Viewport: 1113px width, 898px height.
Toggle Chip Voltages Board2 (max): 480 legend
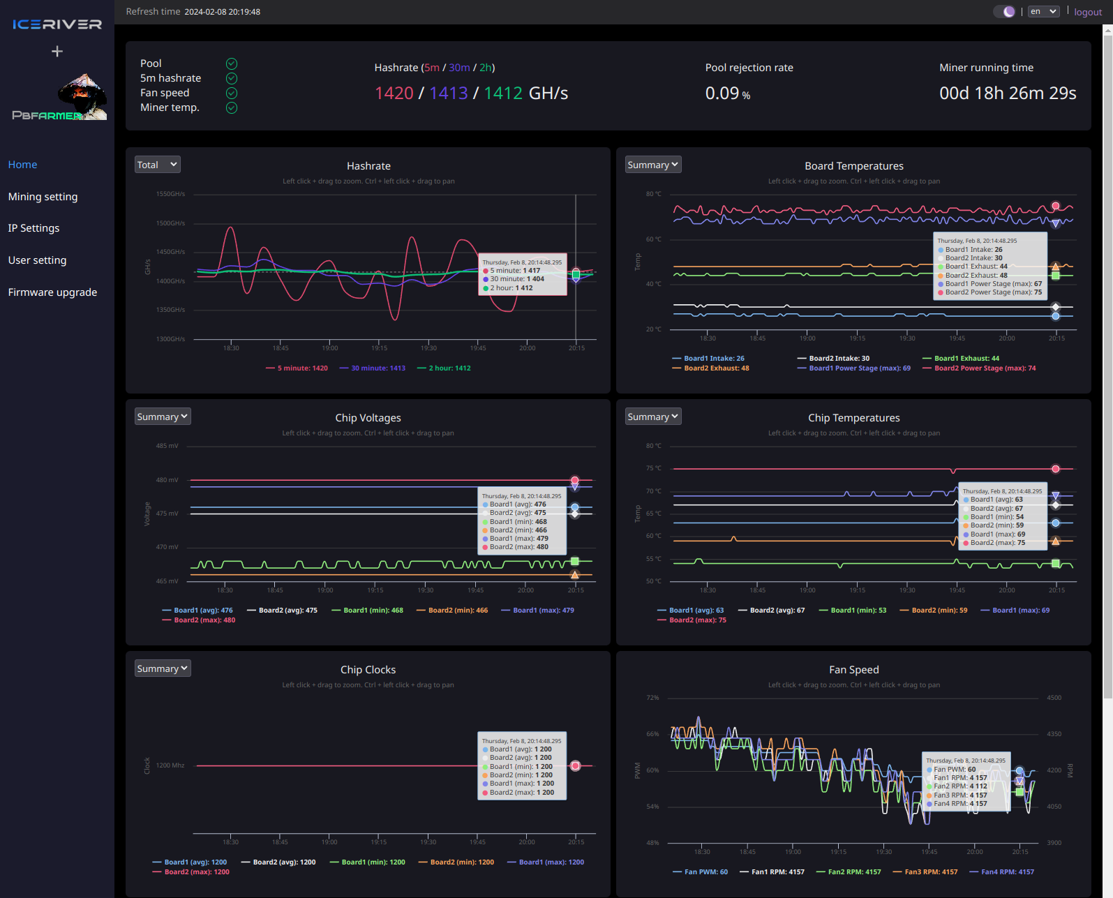click(199, 620)
